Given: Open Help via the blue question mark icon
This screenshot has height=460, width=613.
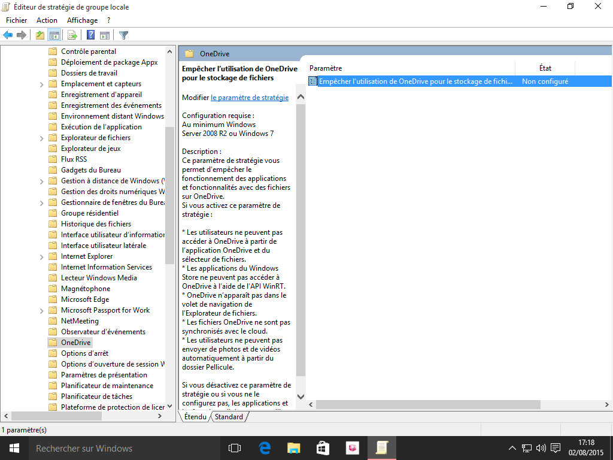Looking at the screenshot, I should coord(91,35).
